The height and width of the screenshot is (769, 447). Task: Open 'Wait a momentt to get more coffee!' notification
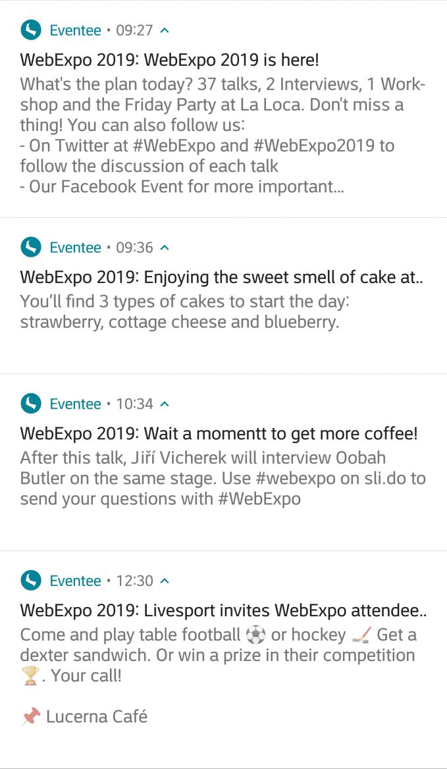(x=219, y=434)
